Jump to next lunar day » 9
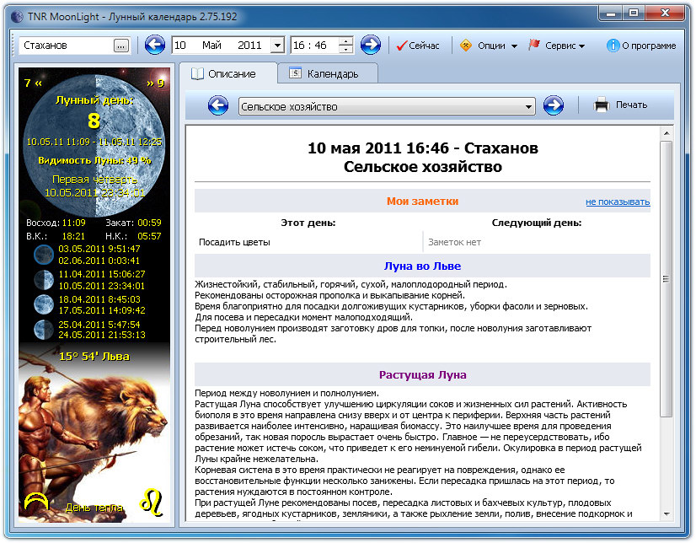 pyautogui.click(x=156, y=83)
